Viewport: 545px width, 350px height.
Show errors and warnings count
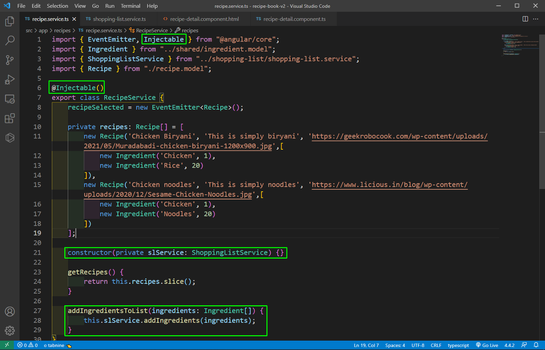tap(27, 345)
